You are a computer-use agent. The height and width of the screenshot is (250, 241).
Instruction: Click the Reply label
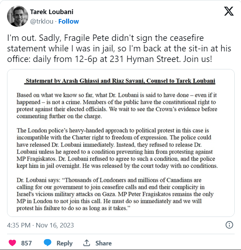point(64,243)
